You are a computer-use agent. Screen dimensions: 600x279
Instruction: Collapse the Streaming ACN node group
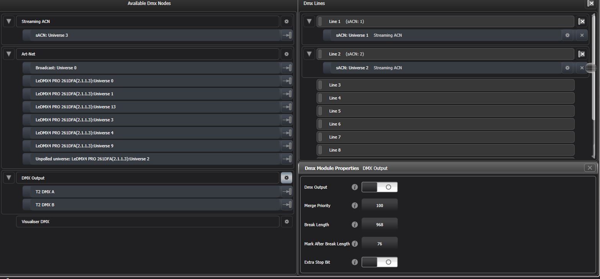(9, 21)
